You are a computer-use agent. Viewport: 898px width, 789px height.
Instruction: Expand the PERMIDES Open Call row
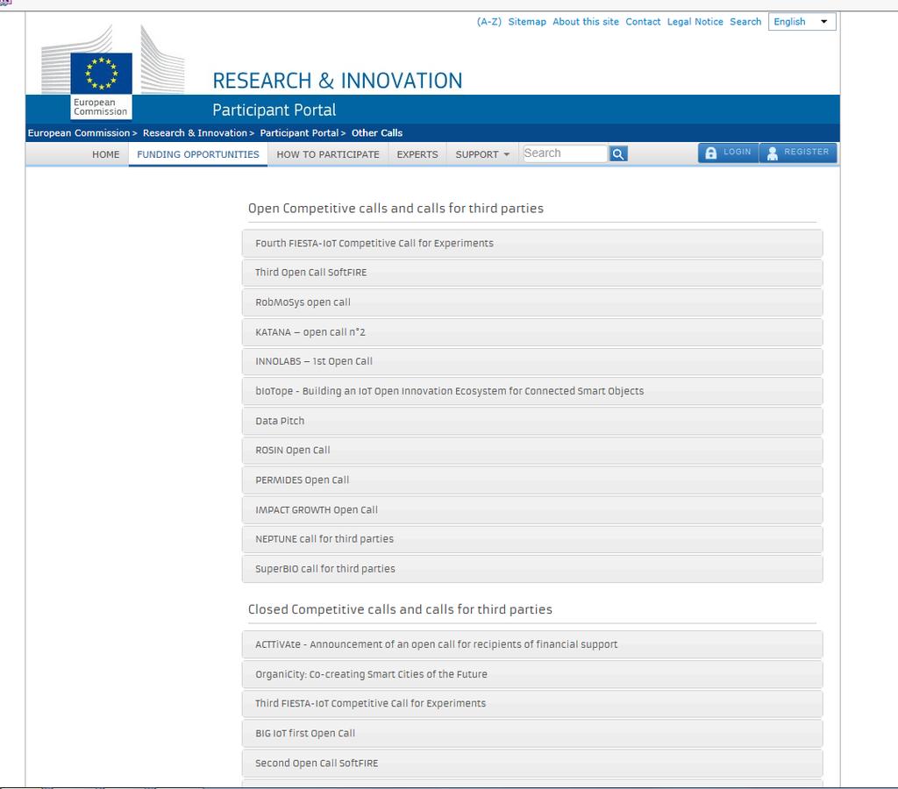[x=532, y=480]
